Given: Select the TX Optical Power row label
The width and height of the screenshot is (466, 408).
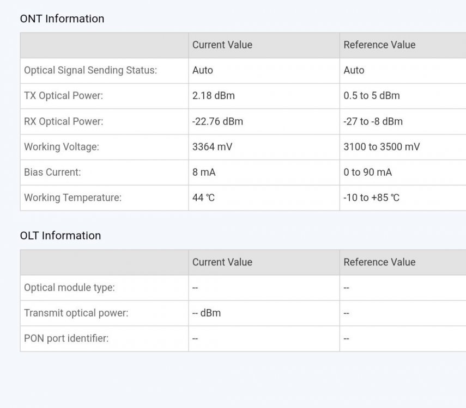Looking at the screenshot, I should click(63, 96).
